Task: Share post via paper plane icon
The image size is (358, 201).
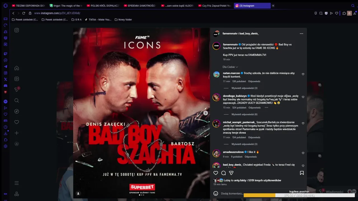Action: pyautogui.click(x=231, y=173)
